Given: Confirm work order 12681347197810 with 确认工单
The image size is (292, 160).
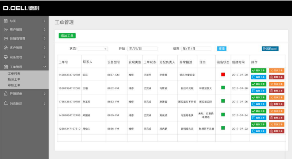Looking at the screenshot, I should pyautogui.click(x=258, y=124).
